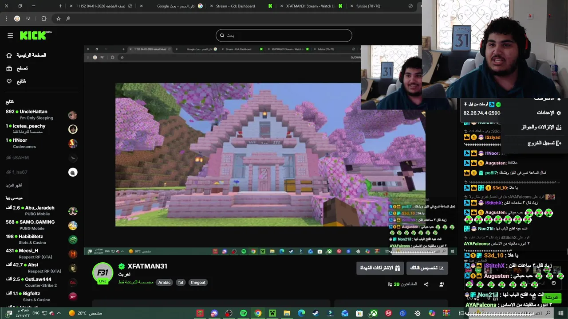The width and height of the screenshot is (568, 319).
Task: Click the thegoat tag
Action: [x=198, y=282]
